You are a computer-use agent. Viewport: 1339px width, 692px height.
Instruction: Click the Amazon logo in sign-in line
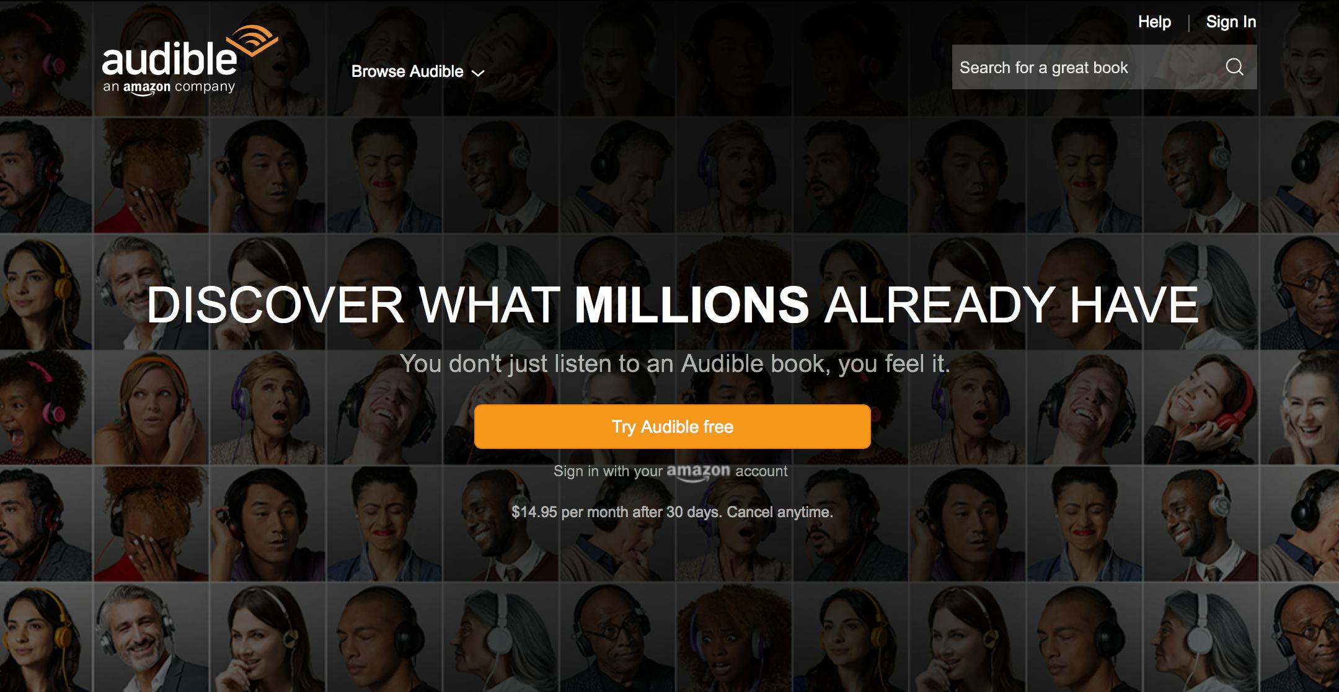pyautogui.click(x=699, y=472)
